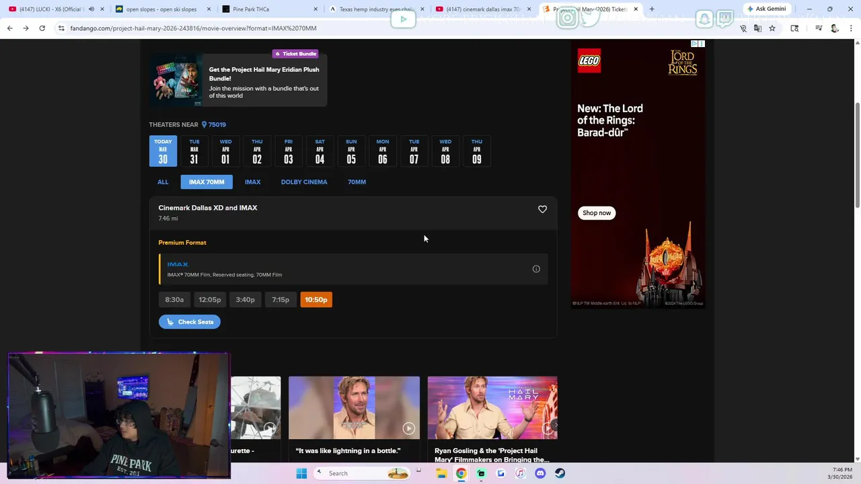
Task: Favorite Cinemark Dallas with the heart icon
Action: coord(542,209)
